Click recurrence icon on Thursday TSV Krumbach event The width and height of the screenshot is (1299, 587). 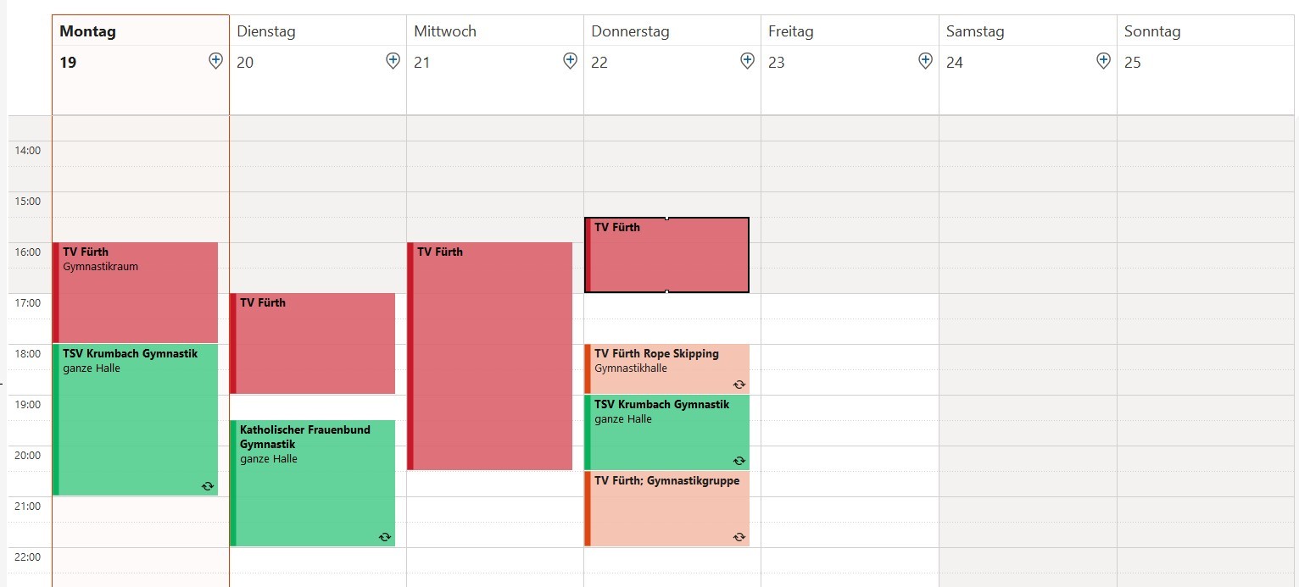(x=739, y=460)
